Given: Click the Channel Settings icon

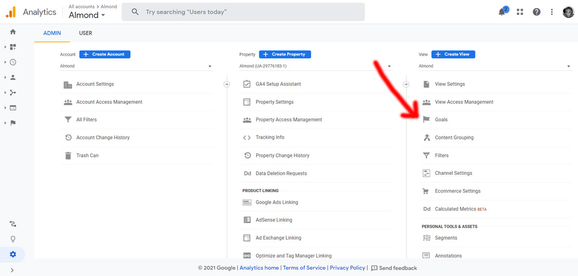Looking at the screenshot, I should 426,173.
